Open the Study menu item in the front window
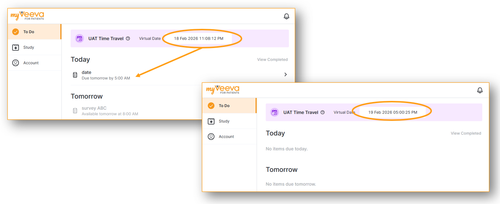The width and height of the screenshot is (500, 204). click(x=224, y=121)
